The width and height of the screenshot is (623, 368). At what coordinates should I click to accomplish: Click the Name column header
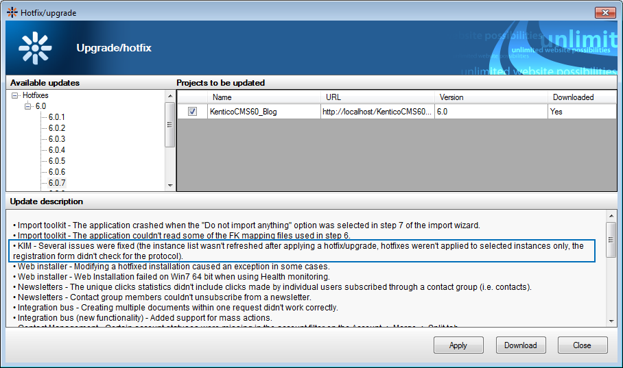(264, 97)
